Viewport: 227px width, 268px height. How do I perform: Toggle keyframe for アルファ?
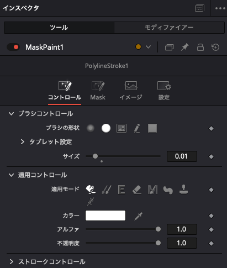211,229
